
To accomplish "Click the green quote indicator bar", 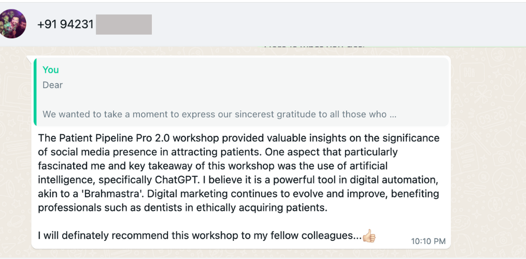I will [35, 91].
